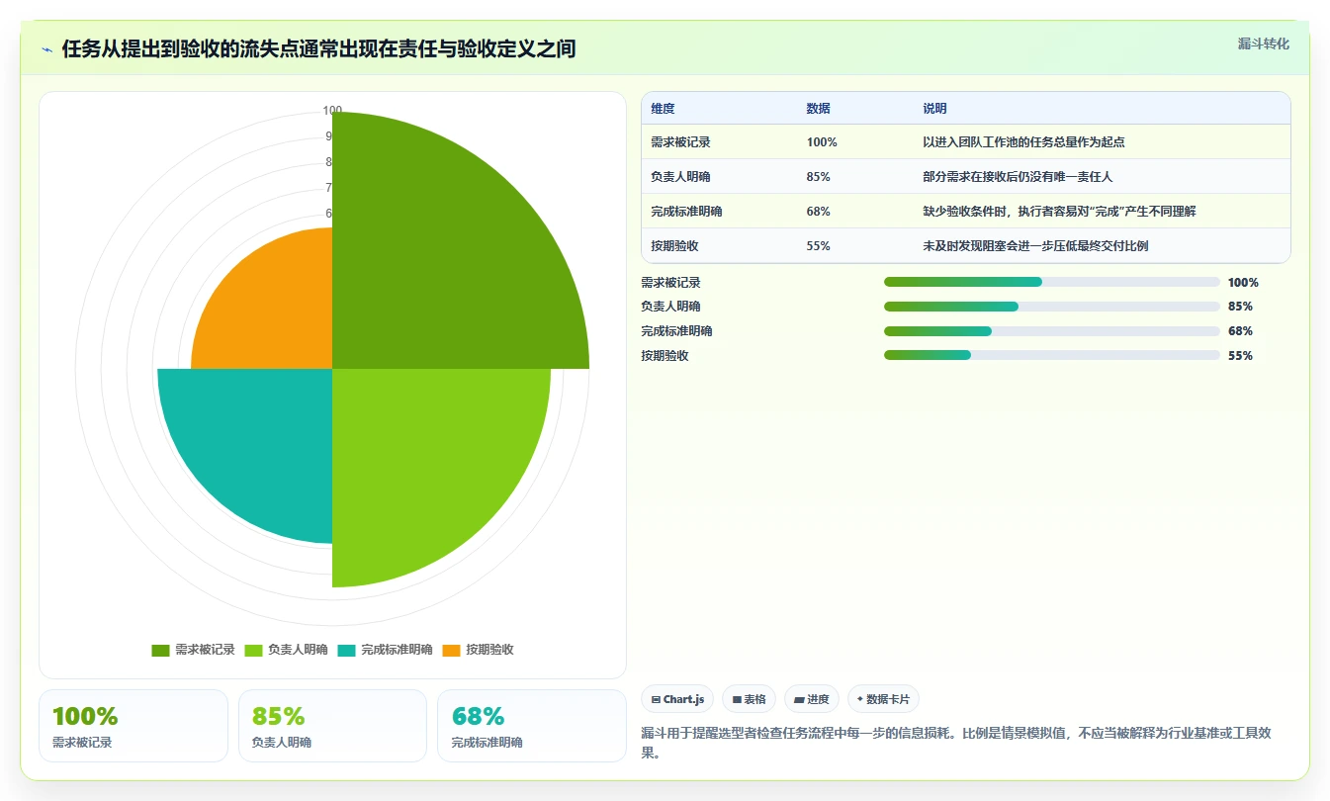Toggle 需求被记录 legend entry
The image size is (1330, 801).
pos(193,650)
